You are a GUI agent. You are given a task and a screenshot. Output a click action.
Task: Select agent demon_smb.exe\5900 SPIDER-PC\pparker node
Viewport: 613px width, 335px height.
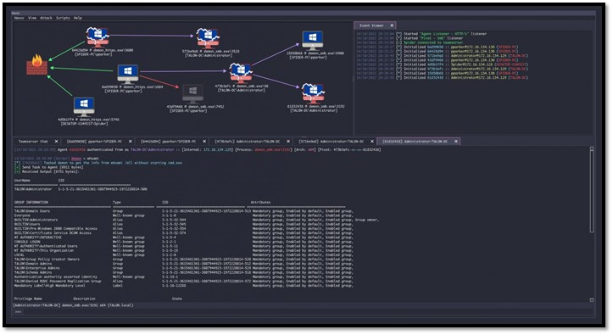point(313,41)
